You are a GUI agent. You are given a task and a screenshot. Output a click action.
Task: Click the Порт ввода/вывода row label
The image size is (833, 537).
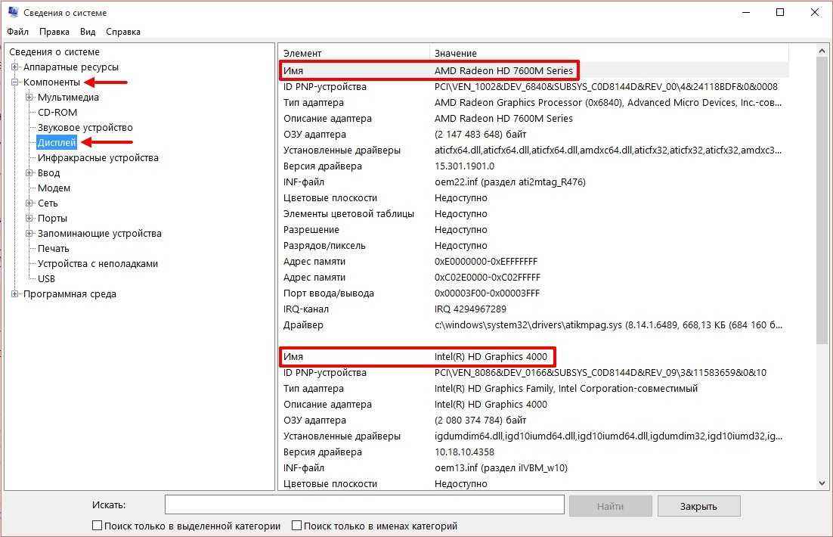pos(328,293)
